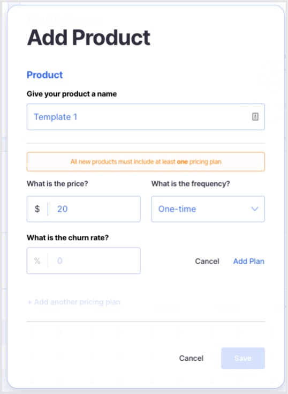The width and height of the screenshot is (288, 394).
Task: Open the One-time frequency selector
Action: (208, 209)
